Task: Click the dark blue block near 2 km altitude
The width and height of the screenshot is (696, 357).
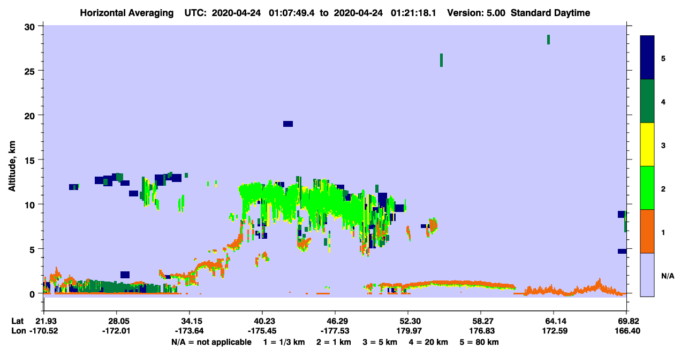Action: pos(125,275)
